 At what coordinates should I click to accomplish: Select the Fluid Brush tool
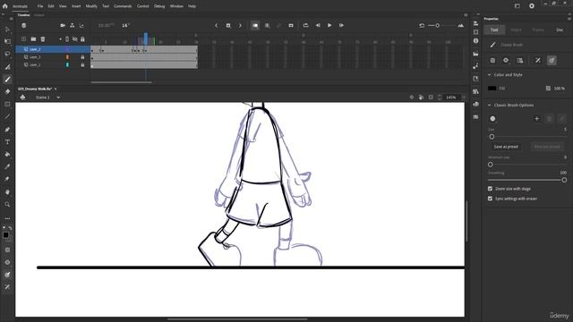(x=7, y=67)
